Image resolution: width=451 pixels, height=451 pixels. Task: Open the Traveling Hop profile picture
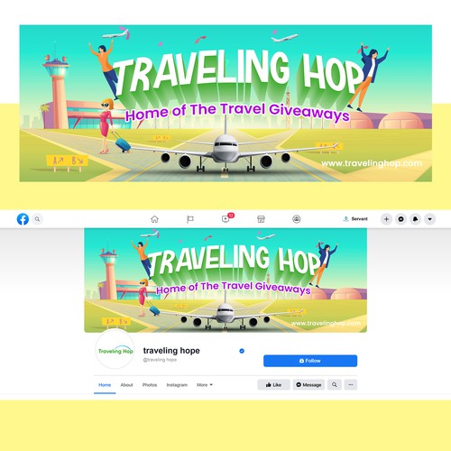115,350
